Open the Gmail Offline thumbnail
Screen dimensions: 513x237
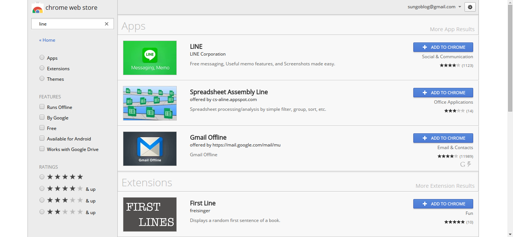[150, 149]
